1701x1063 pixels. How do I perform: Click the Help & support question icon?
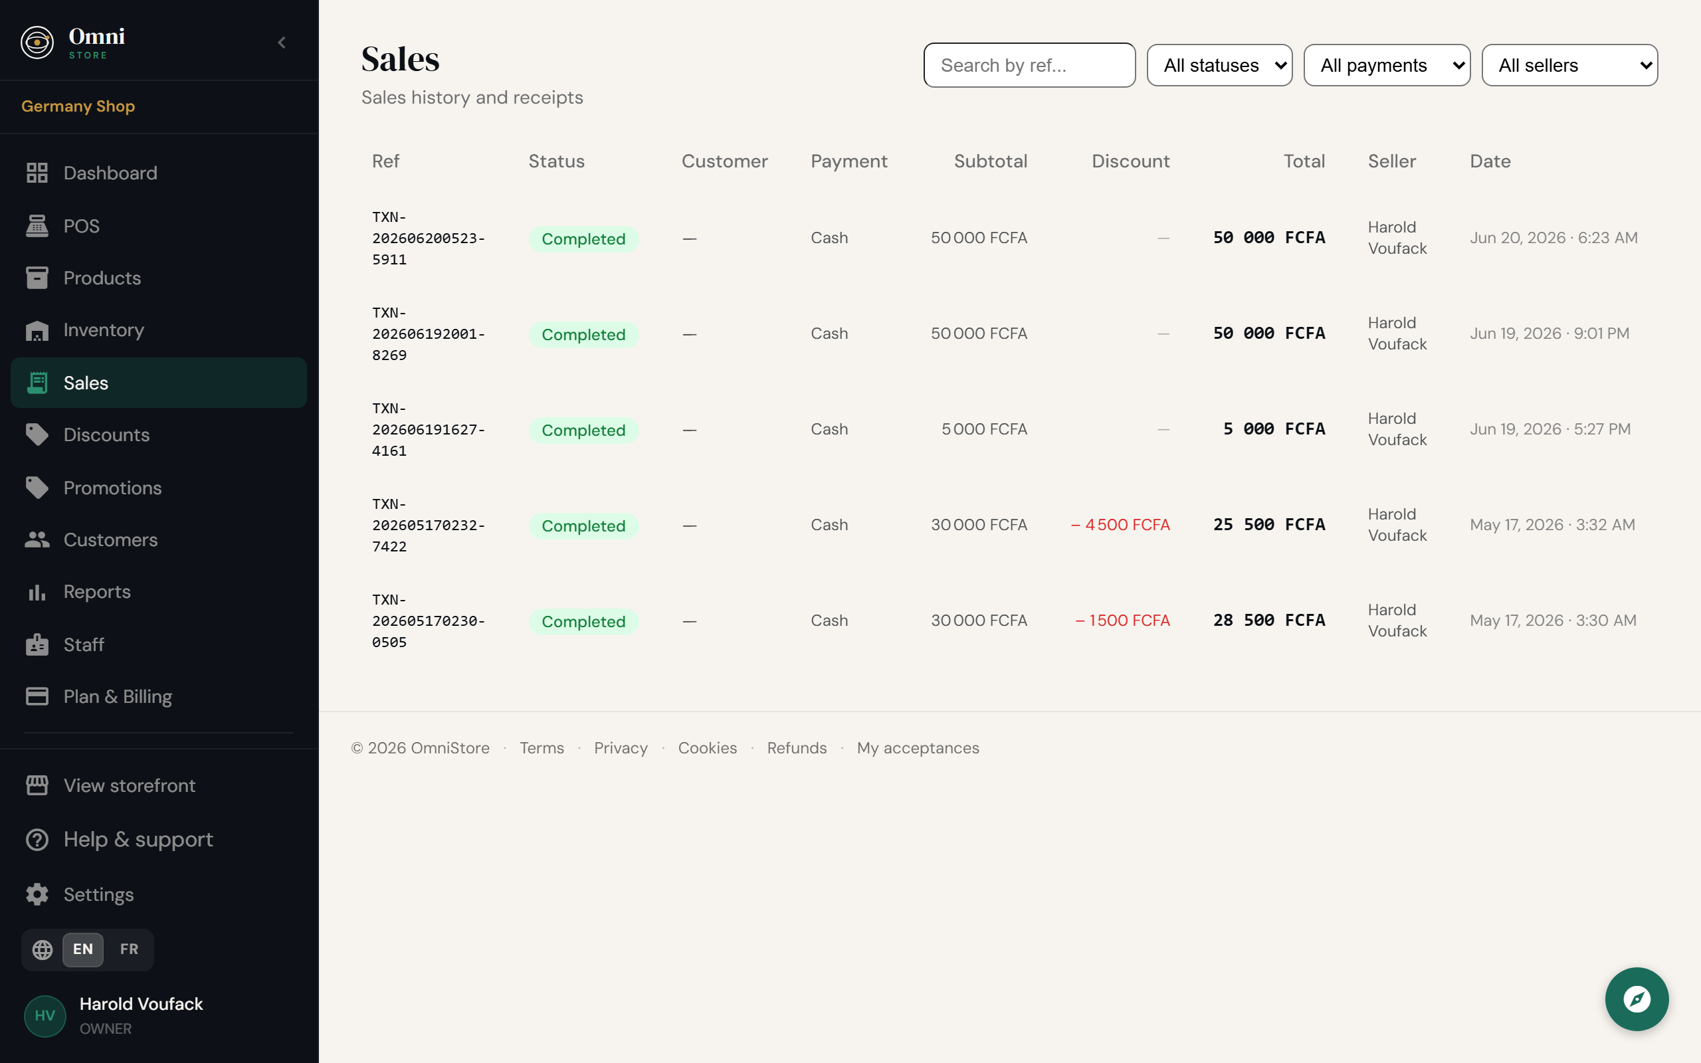[37, 839]
